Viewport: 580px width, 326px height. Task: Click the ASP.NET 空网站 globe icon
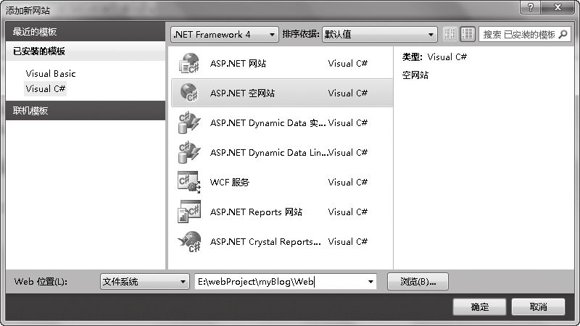[189, 93]
